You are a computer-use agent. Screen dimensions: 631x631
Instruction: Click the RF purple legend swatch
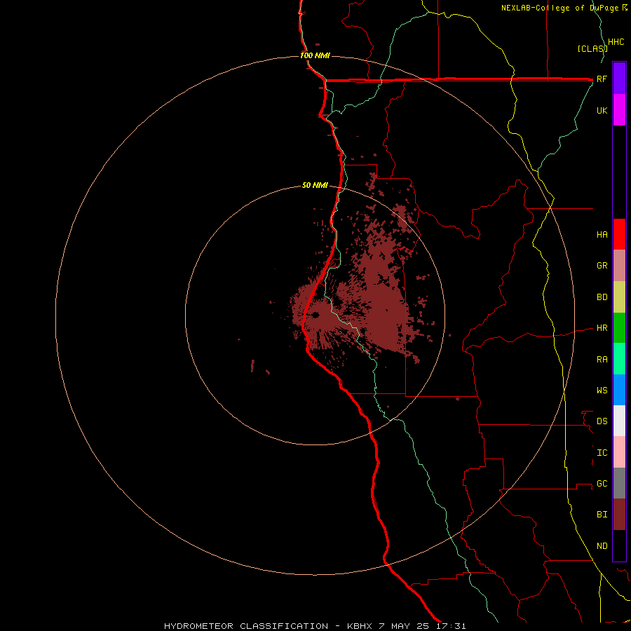619,79
